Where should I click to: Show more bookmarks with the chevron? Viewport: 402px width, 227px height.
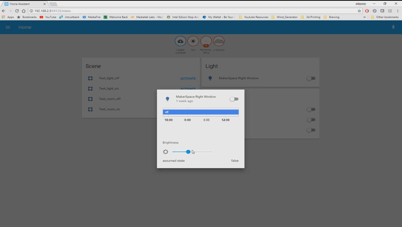coord(365,17)
